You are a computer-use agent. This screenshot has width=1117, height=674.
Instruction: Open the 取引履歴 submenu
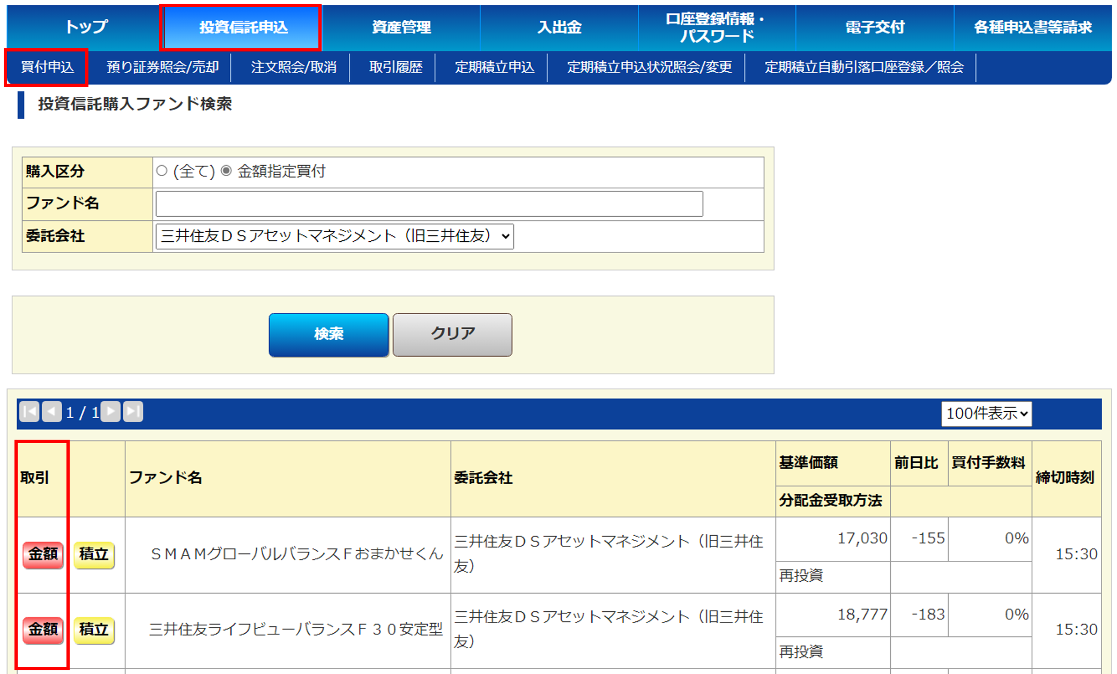coord(396,67)
